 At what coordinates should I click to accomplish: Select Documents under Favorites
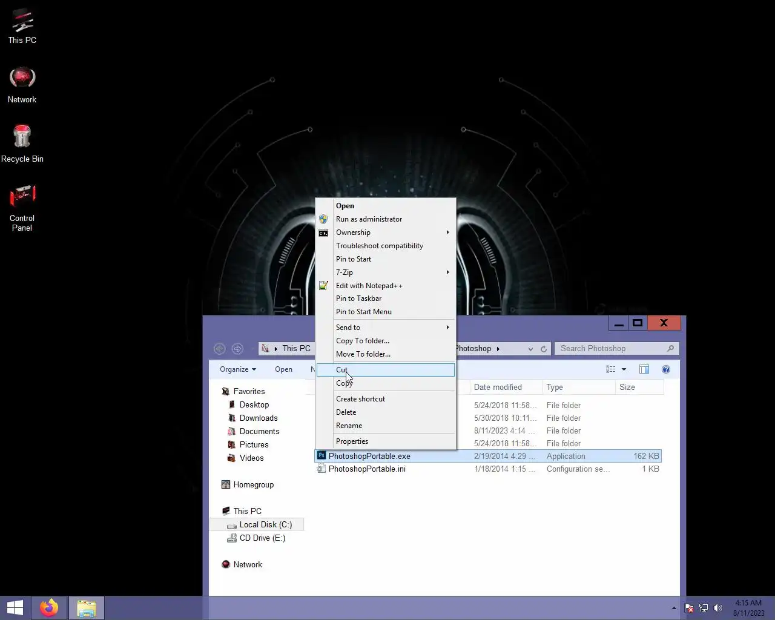(x=259, y=432)
